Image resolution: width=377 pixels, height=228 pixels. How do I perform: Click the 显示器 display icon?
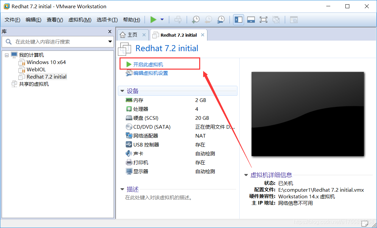[x=129, y=171]
